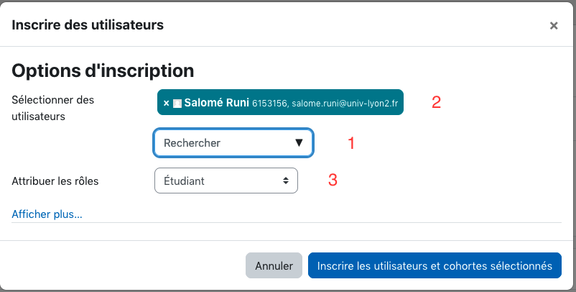Close the Inscrire des utilisateurs dialog
The height and width of the screenshot is (292, 576).
pos(554,25)
